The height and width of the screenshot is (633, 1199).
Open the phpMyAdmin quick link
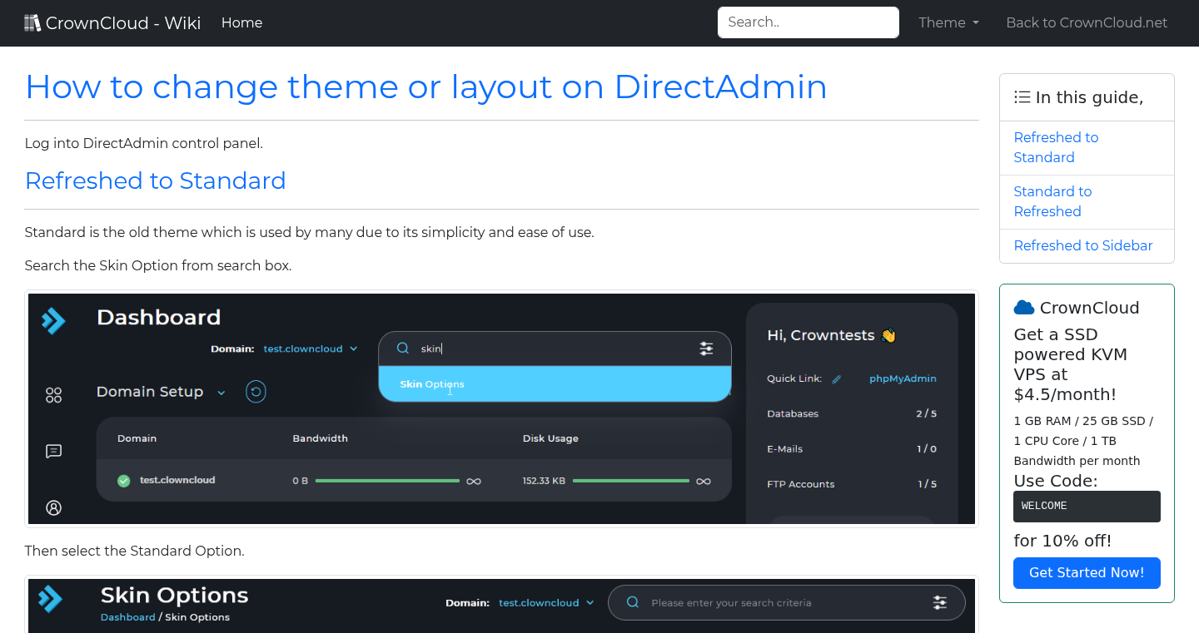coord(903,378)
